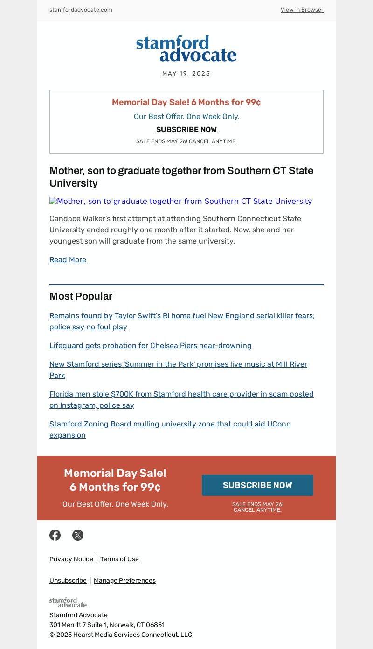Open the Terms of Use link
The height and width of the screenshot is (649, 373).
tap(119, 559)
